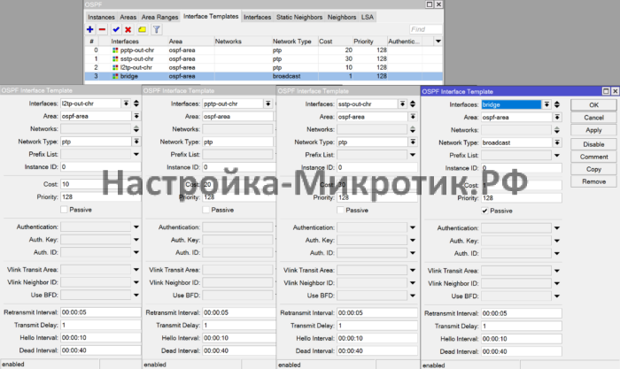Click Priority field in bridge template

click(x=521, y=198)
